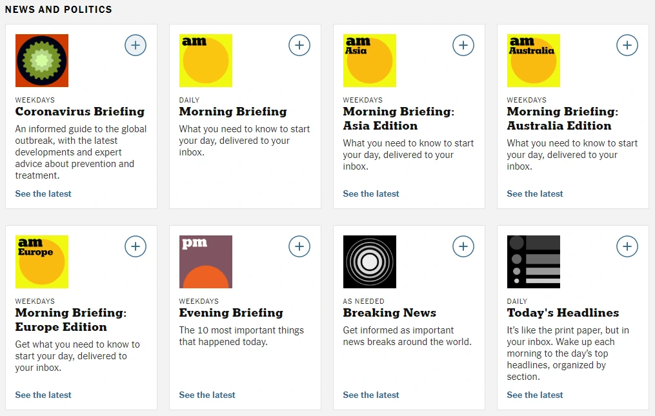Click the Morning Briefing: Asia Edition title
The height and width of the screenshot is (416, 655).
[x=399, y=119]
